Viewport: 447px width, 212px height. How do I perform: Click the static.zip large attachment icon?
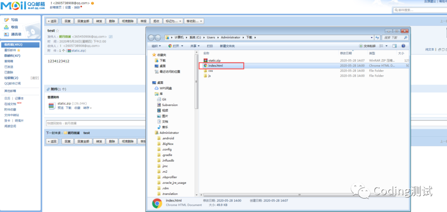click(x=52, y=106)
